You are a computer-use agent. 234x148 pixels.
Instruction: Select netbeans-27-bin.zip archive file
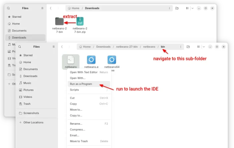pyautogui.click(x=80, y=25)
